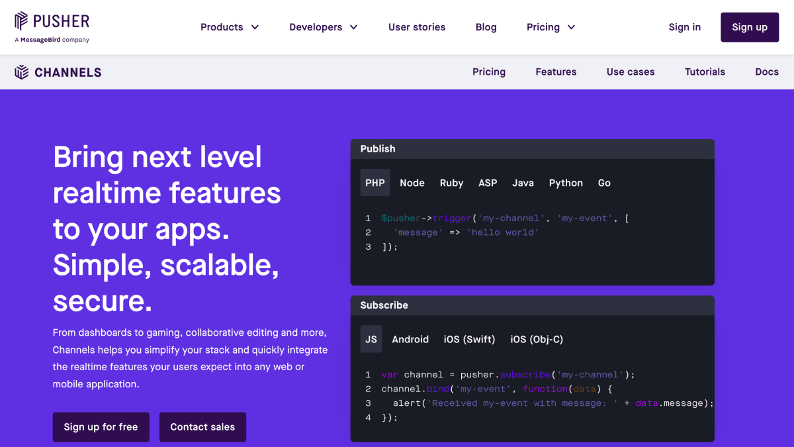Click Sign up for free button
794x447 pixels.
pyautogui.click(x=101, y=427)
